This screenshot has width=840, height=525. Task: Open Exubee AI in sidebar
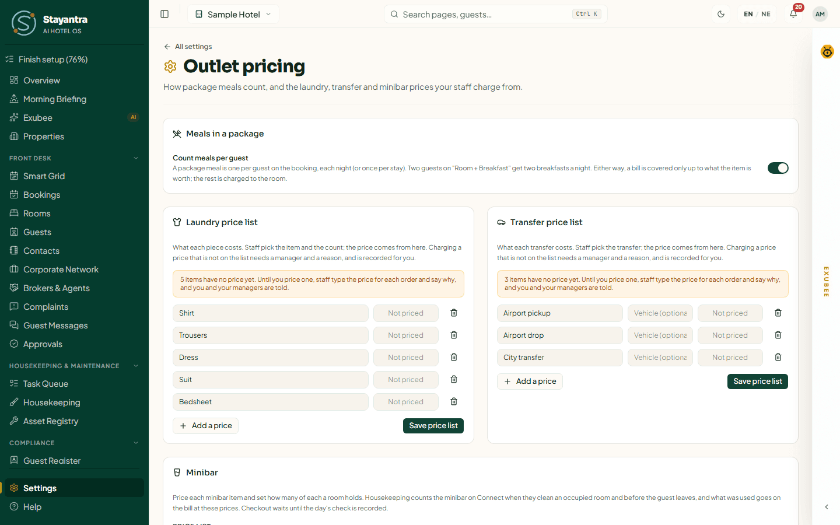coord(74,118)
